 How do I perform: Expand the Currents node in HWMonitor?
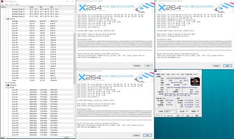tap(6, 83)
